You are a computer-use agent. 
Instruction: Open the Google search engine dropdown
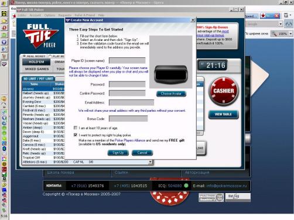pos(281,24)
